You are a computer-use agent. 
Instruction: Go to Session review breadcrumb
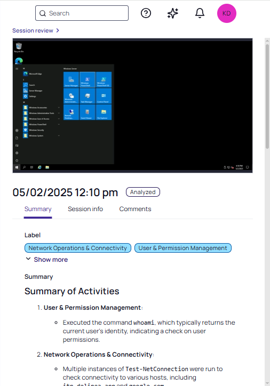(x=33, y=30)
